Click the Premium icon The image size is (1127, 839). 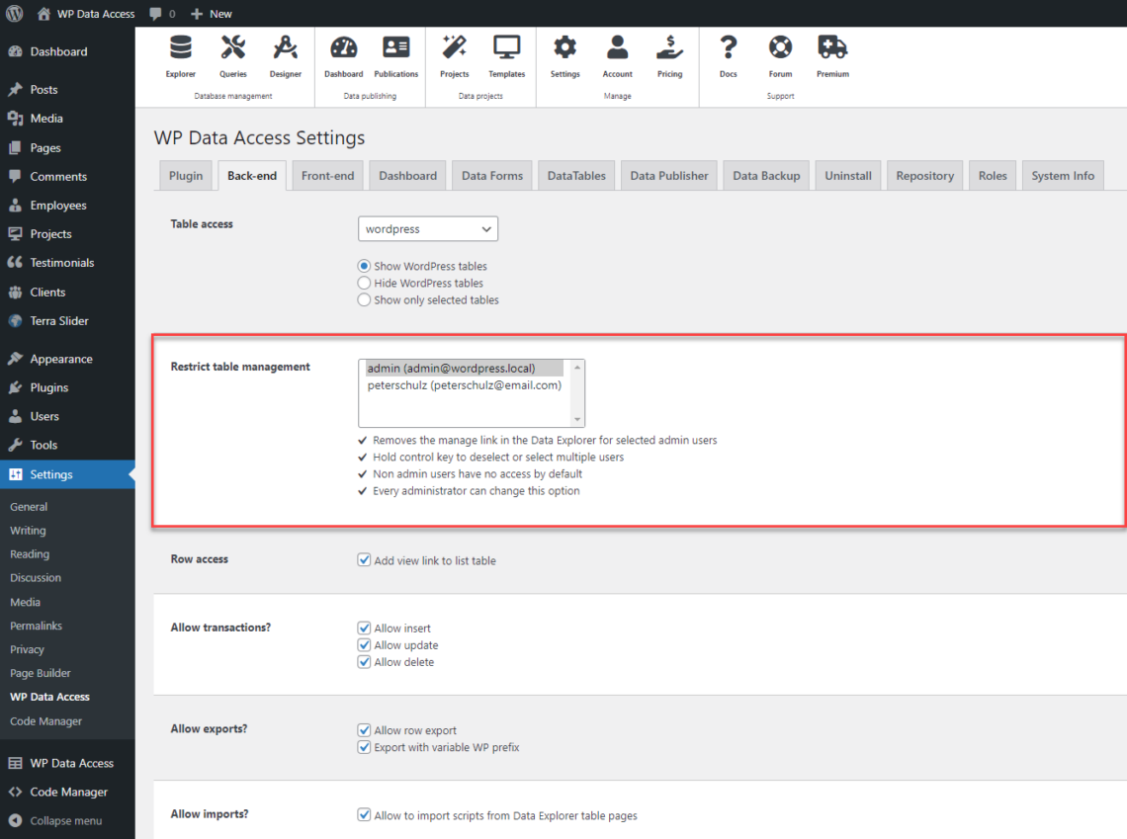point(831,56)
